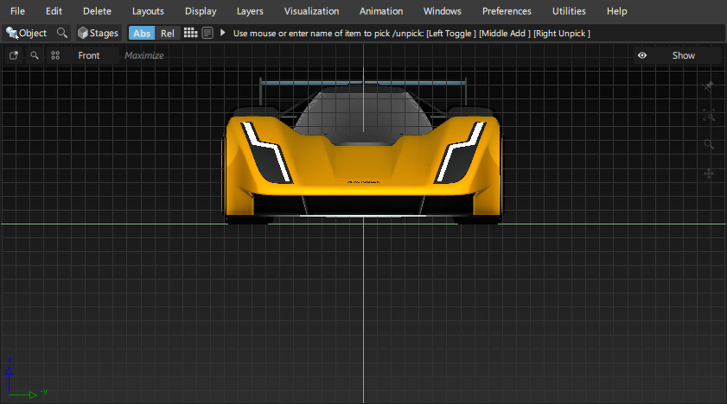Open the Layers menu
This screenshot has width=727, height=404.
pos(250,11)
